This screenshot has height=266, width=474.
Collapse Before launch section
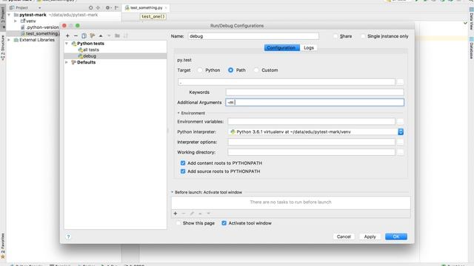[173, 192]
